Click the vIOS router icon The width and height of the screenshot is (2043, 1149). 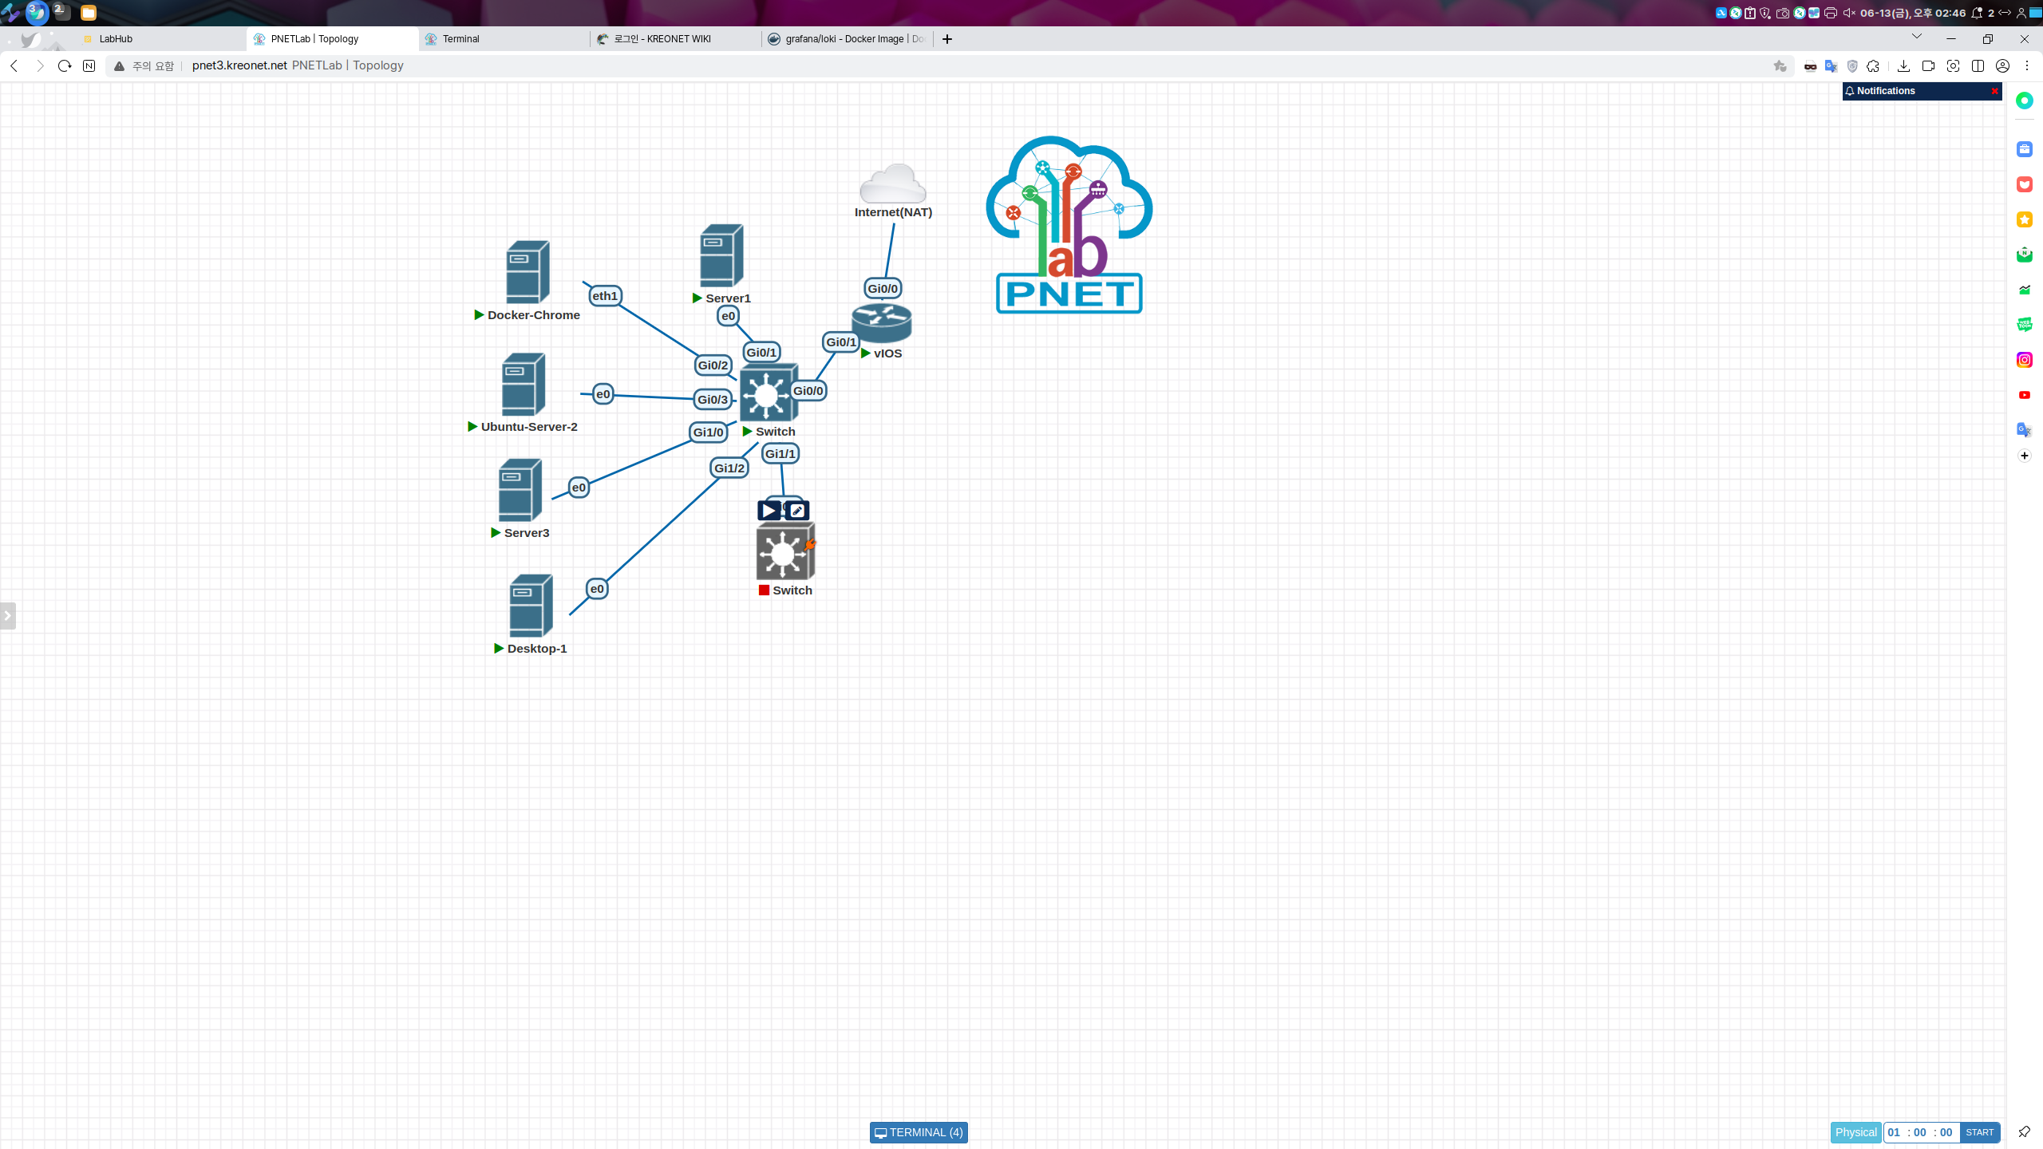pyautogui.click(x=881, y=322)
